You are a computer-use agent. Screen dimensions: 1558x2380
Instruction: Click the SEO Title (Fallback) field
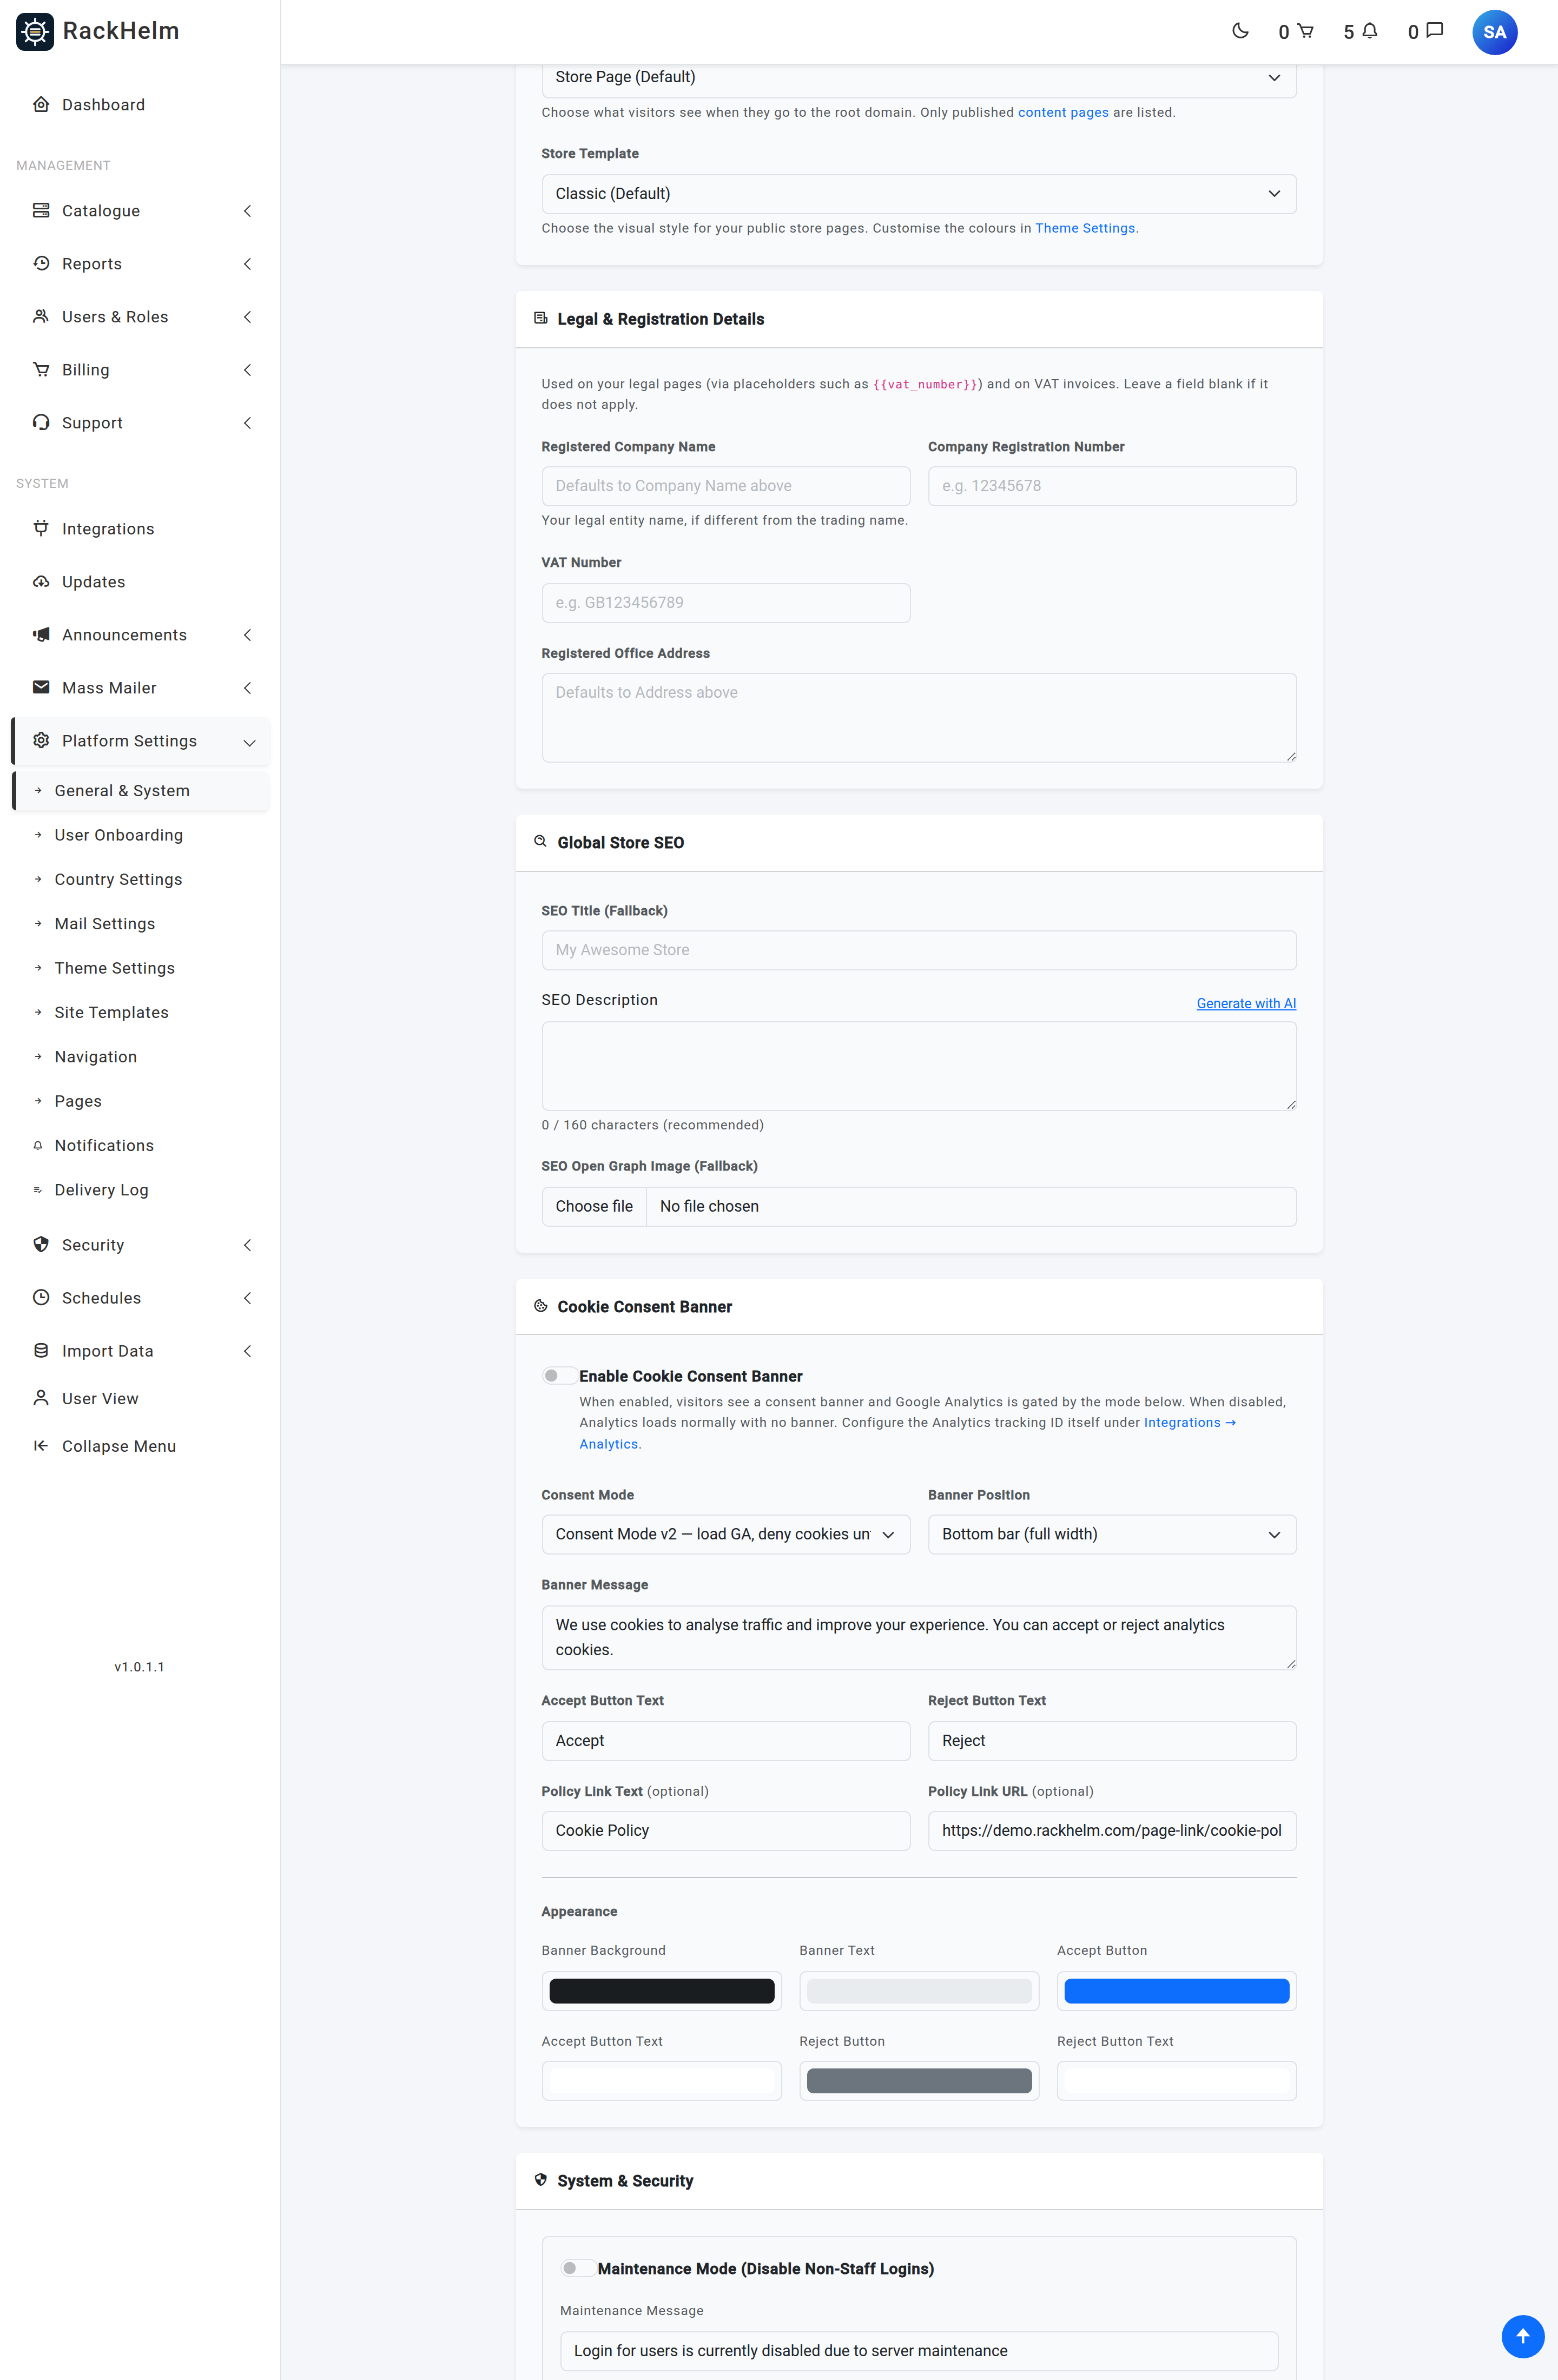(x=918, y=949)
